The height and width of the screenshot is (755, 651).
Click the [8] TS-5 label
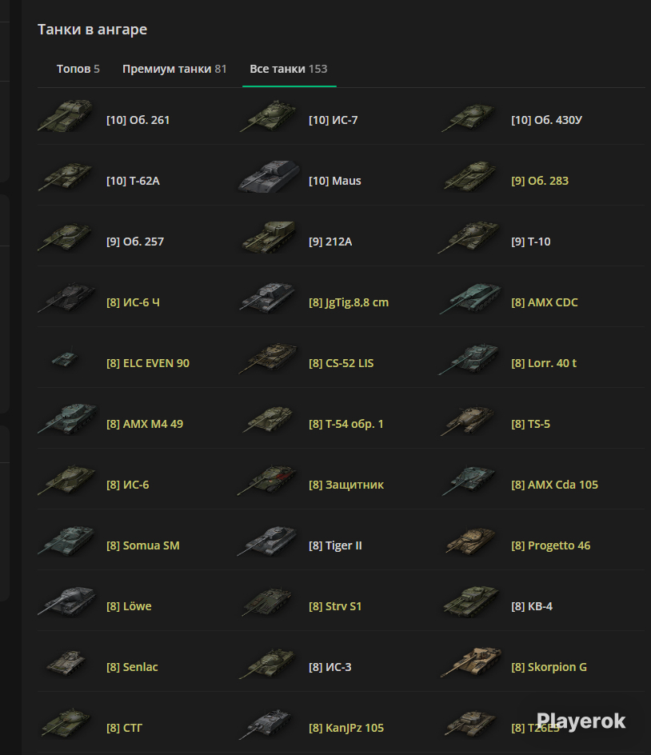click(x=530, y=424)
